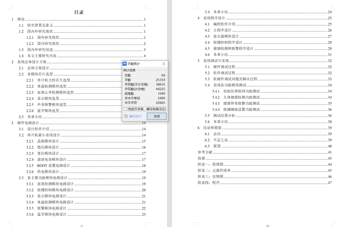This screenshot has height=227, width=347.
Task: Navigate to 5.4.2 人体健康检测功能测试
Action: tap(237, 98)
